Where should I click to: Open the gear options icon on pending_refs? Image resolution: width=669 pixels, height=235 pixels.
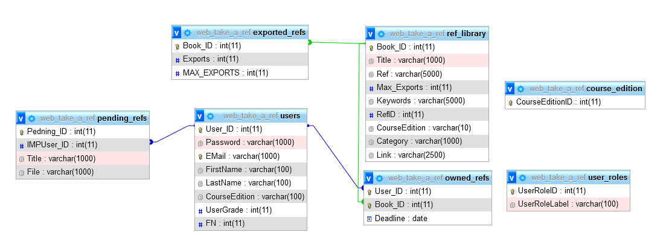pos(31,118)
